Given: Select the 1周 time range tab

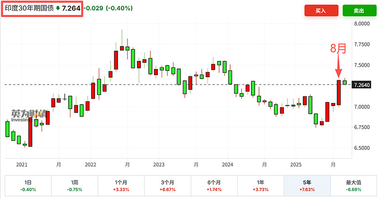Looking at the screenshot, I should tap(75, 185).
